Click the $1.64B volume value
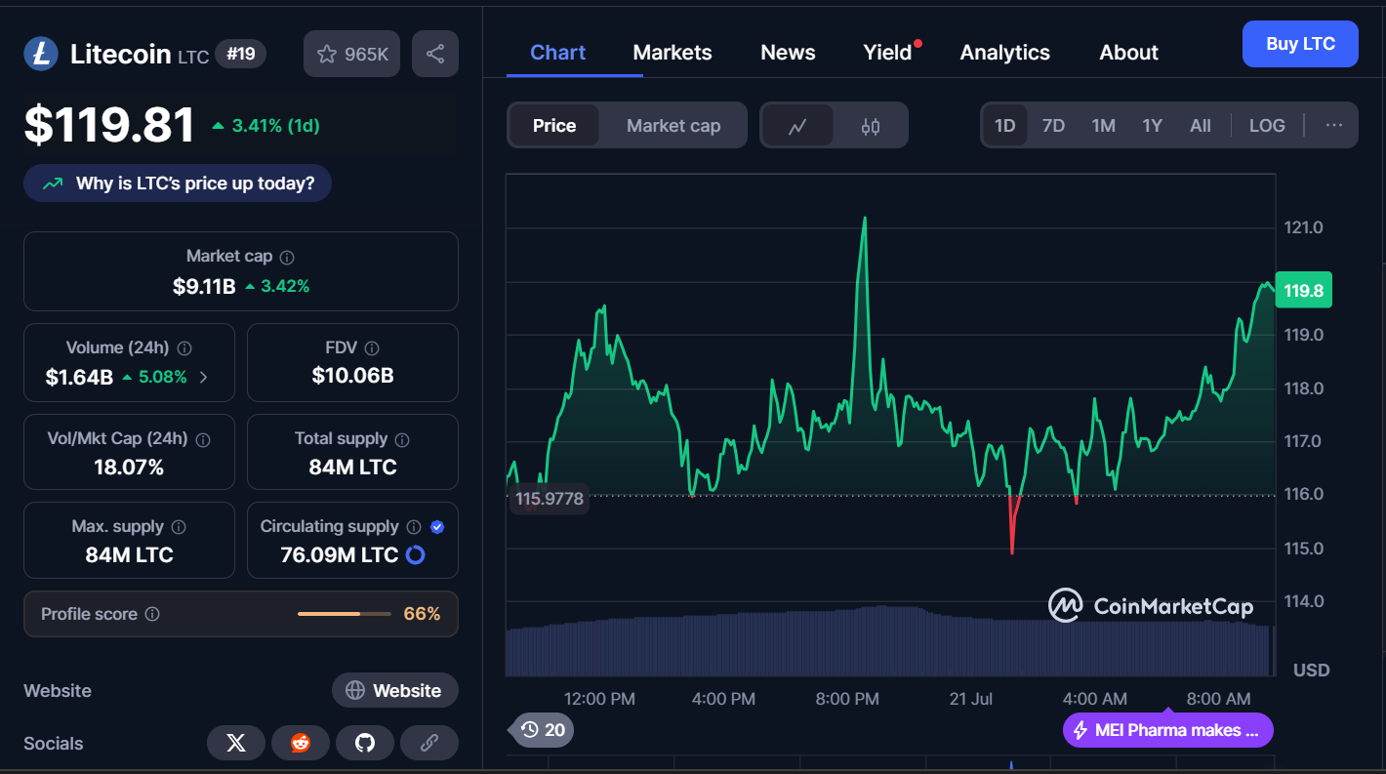This screenshot has height=774, width=1386. pyautogui.click(x=79, y=377)
